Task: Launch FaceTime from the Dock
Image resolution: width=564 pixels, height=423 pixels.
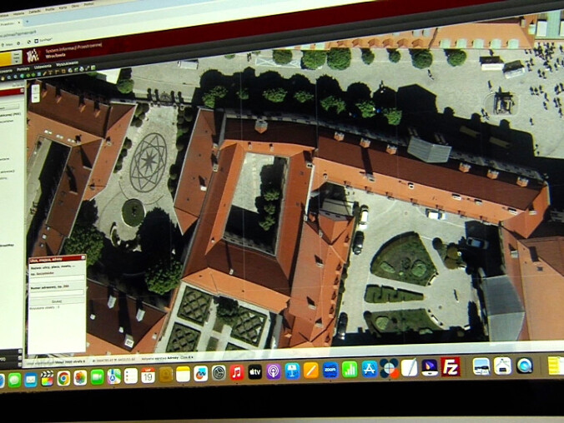Action: tap(97, 377)
